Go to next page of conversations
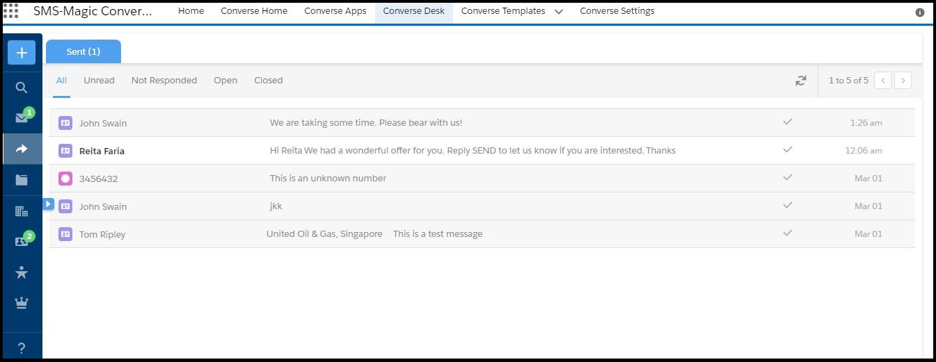The width and height of the screenshot is (936, 362). point(903,81)
